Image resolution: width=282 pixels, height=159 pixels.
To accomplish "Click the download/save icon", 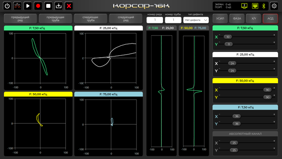I will (58, 6).
